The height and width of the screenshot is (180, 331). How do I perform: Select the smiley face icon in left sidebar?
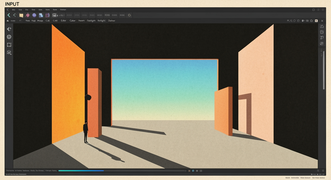[x=9, y=37]
